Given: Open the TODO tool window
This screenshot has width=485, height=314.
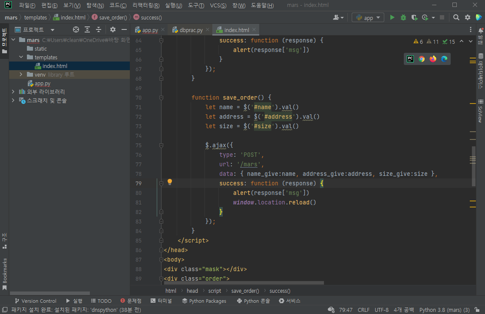Looking at the screenshot, I should [x=101, y=301].
